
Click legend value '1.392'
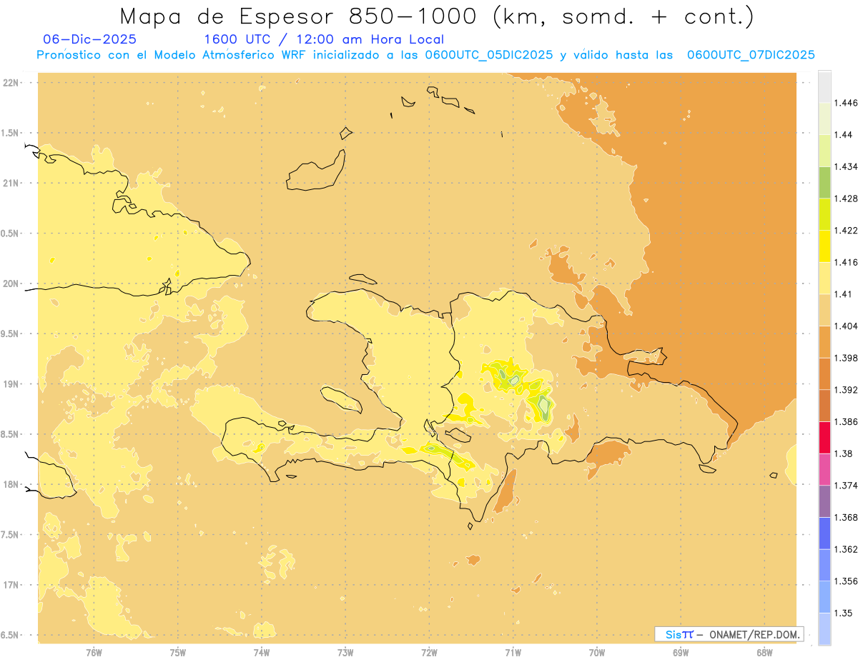pos(847,390)
